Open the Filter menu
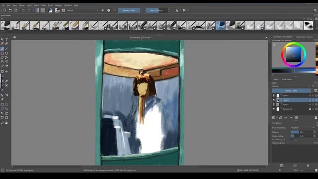 (43, 5)
